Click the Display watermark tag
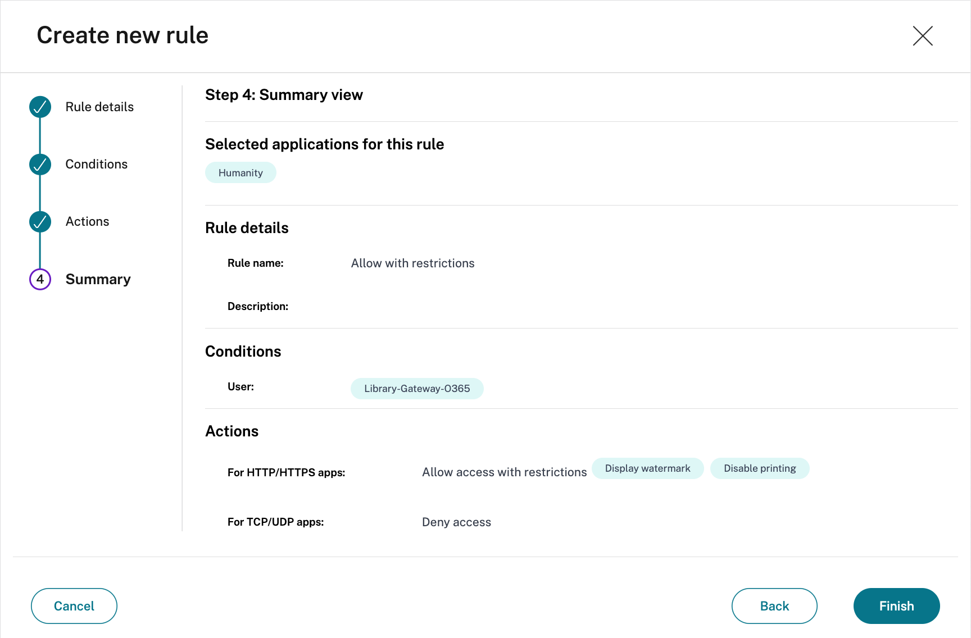The height and width of the screenshot is (638, 971). (647, 468)
